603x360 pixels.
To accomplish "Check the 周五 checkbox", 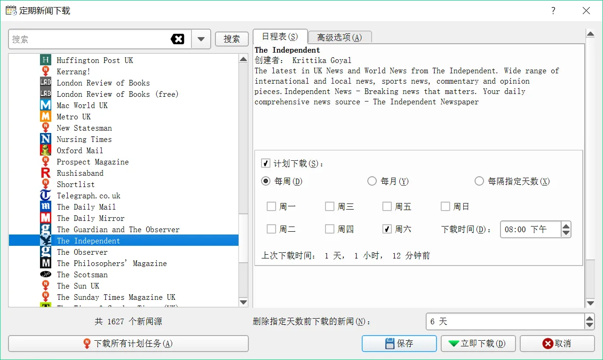I will tap(387, 206).
